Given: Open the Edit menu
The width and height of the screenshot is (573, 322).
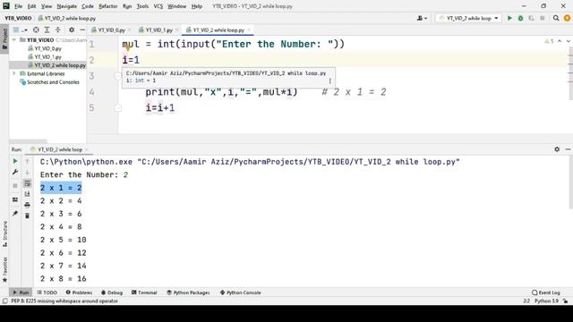Looking at the screenshot, I should coord(32,6).
